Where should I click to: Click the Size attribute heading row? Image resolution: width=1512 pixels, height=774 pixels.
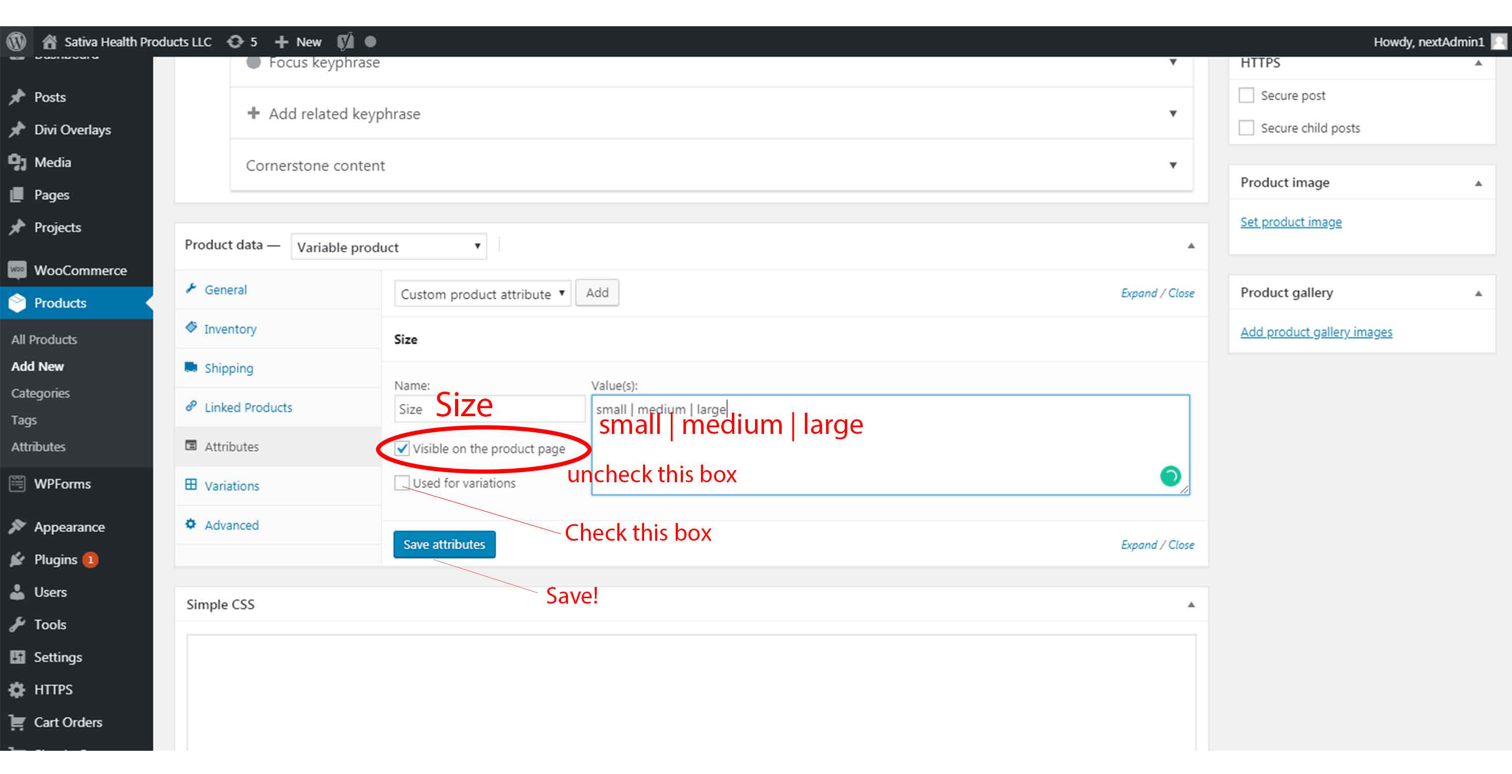(x=795, y=339)
